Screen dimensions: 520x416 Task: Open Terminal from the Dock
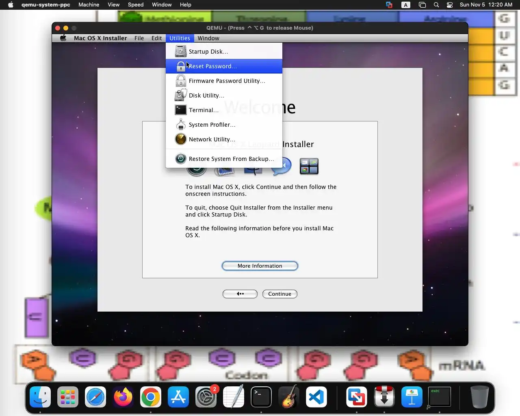tap(261, 396)
